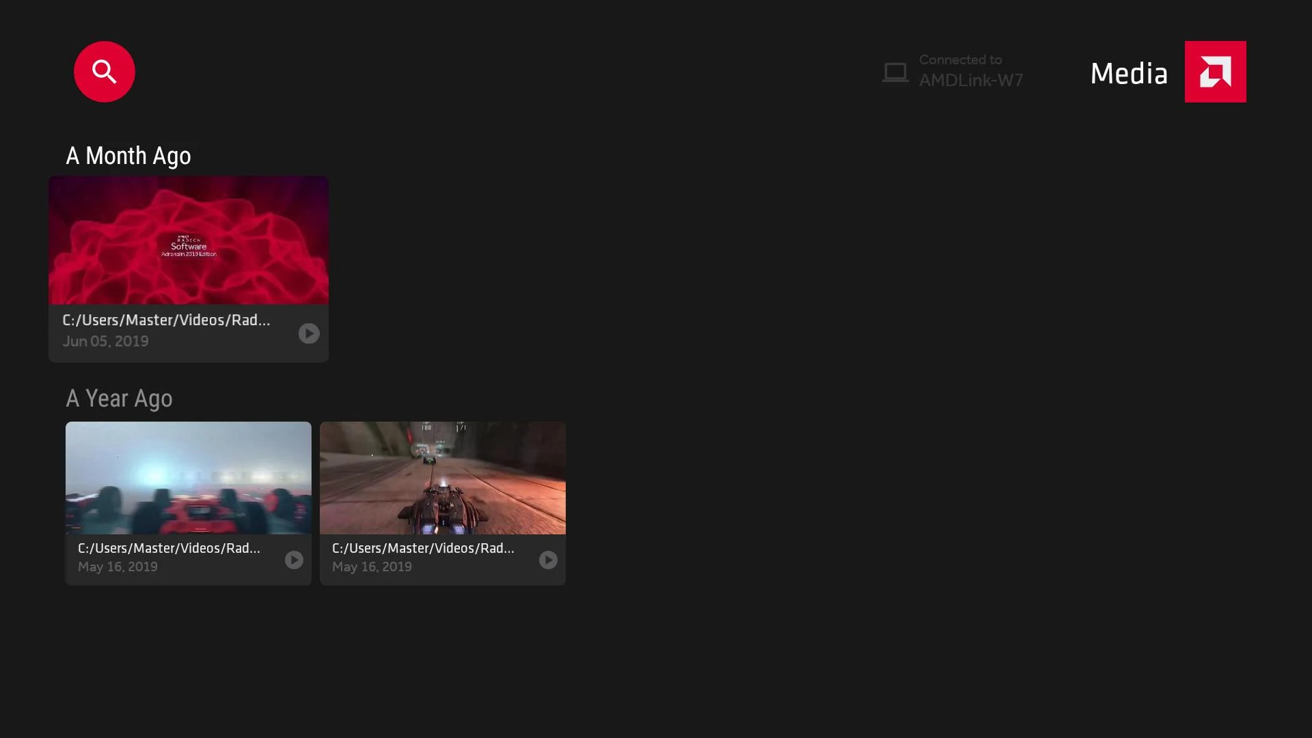The height and width of the screenshot is (738, 1312).
Task: Play the Jun 05, 2019 video
Action: pos(309,333)
